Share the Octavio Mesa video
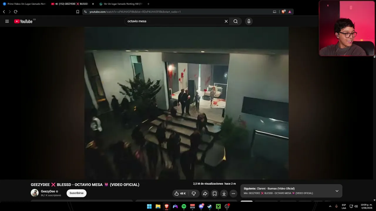376x211 pixels. click(205, 193)
